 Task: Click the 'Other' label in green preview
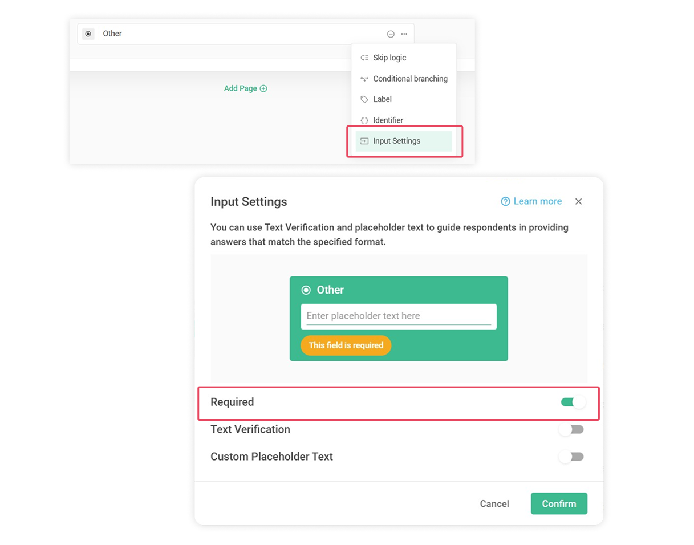(x=330, y=290)
